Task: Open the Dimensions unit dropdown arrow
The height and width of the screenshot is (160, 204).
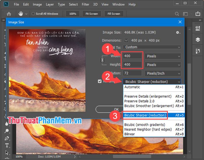Action: point(126,40)
